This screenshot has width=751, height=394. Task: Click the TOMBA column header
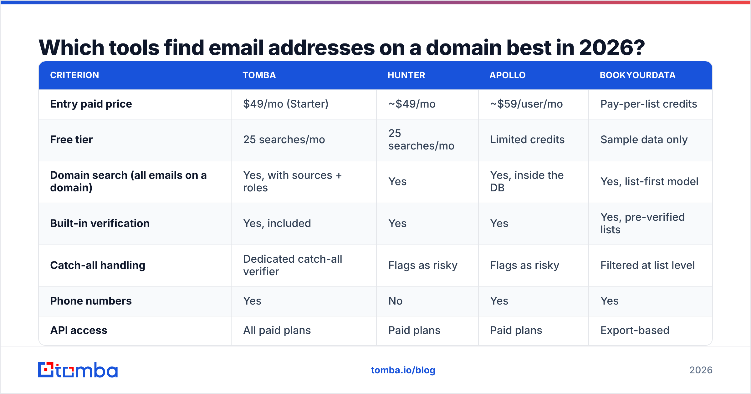coord(259,75)
